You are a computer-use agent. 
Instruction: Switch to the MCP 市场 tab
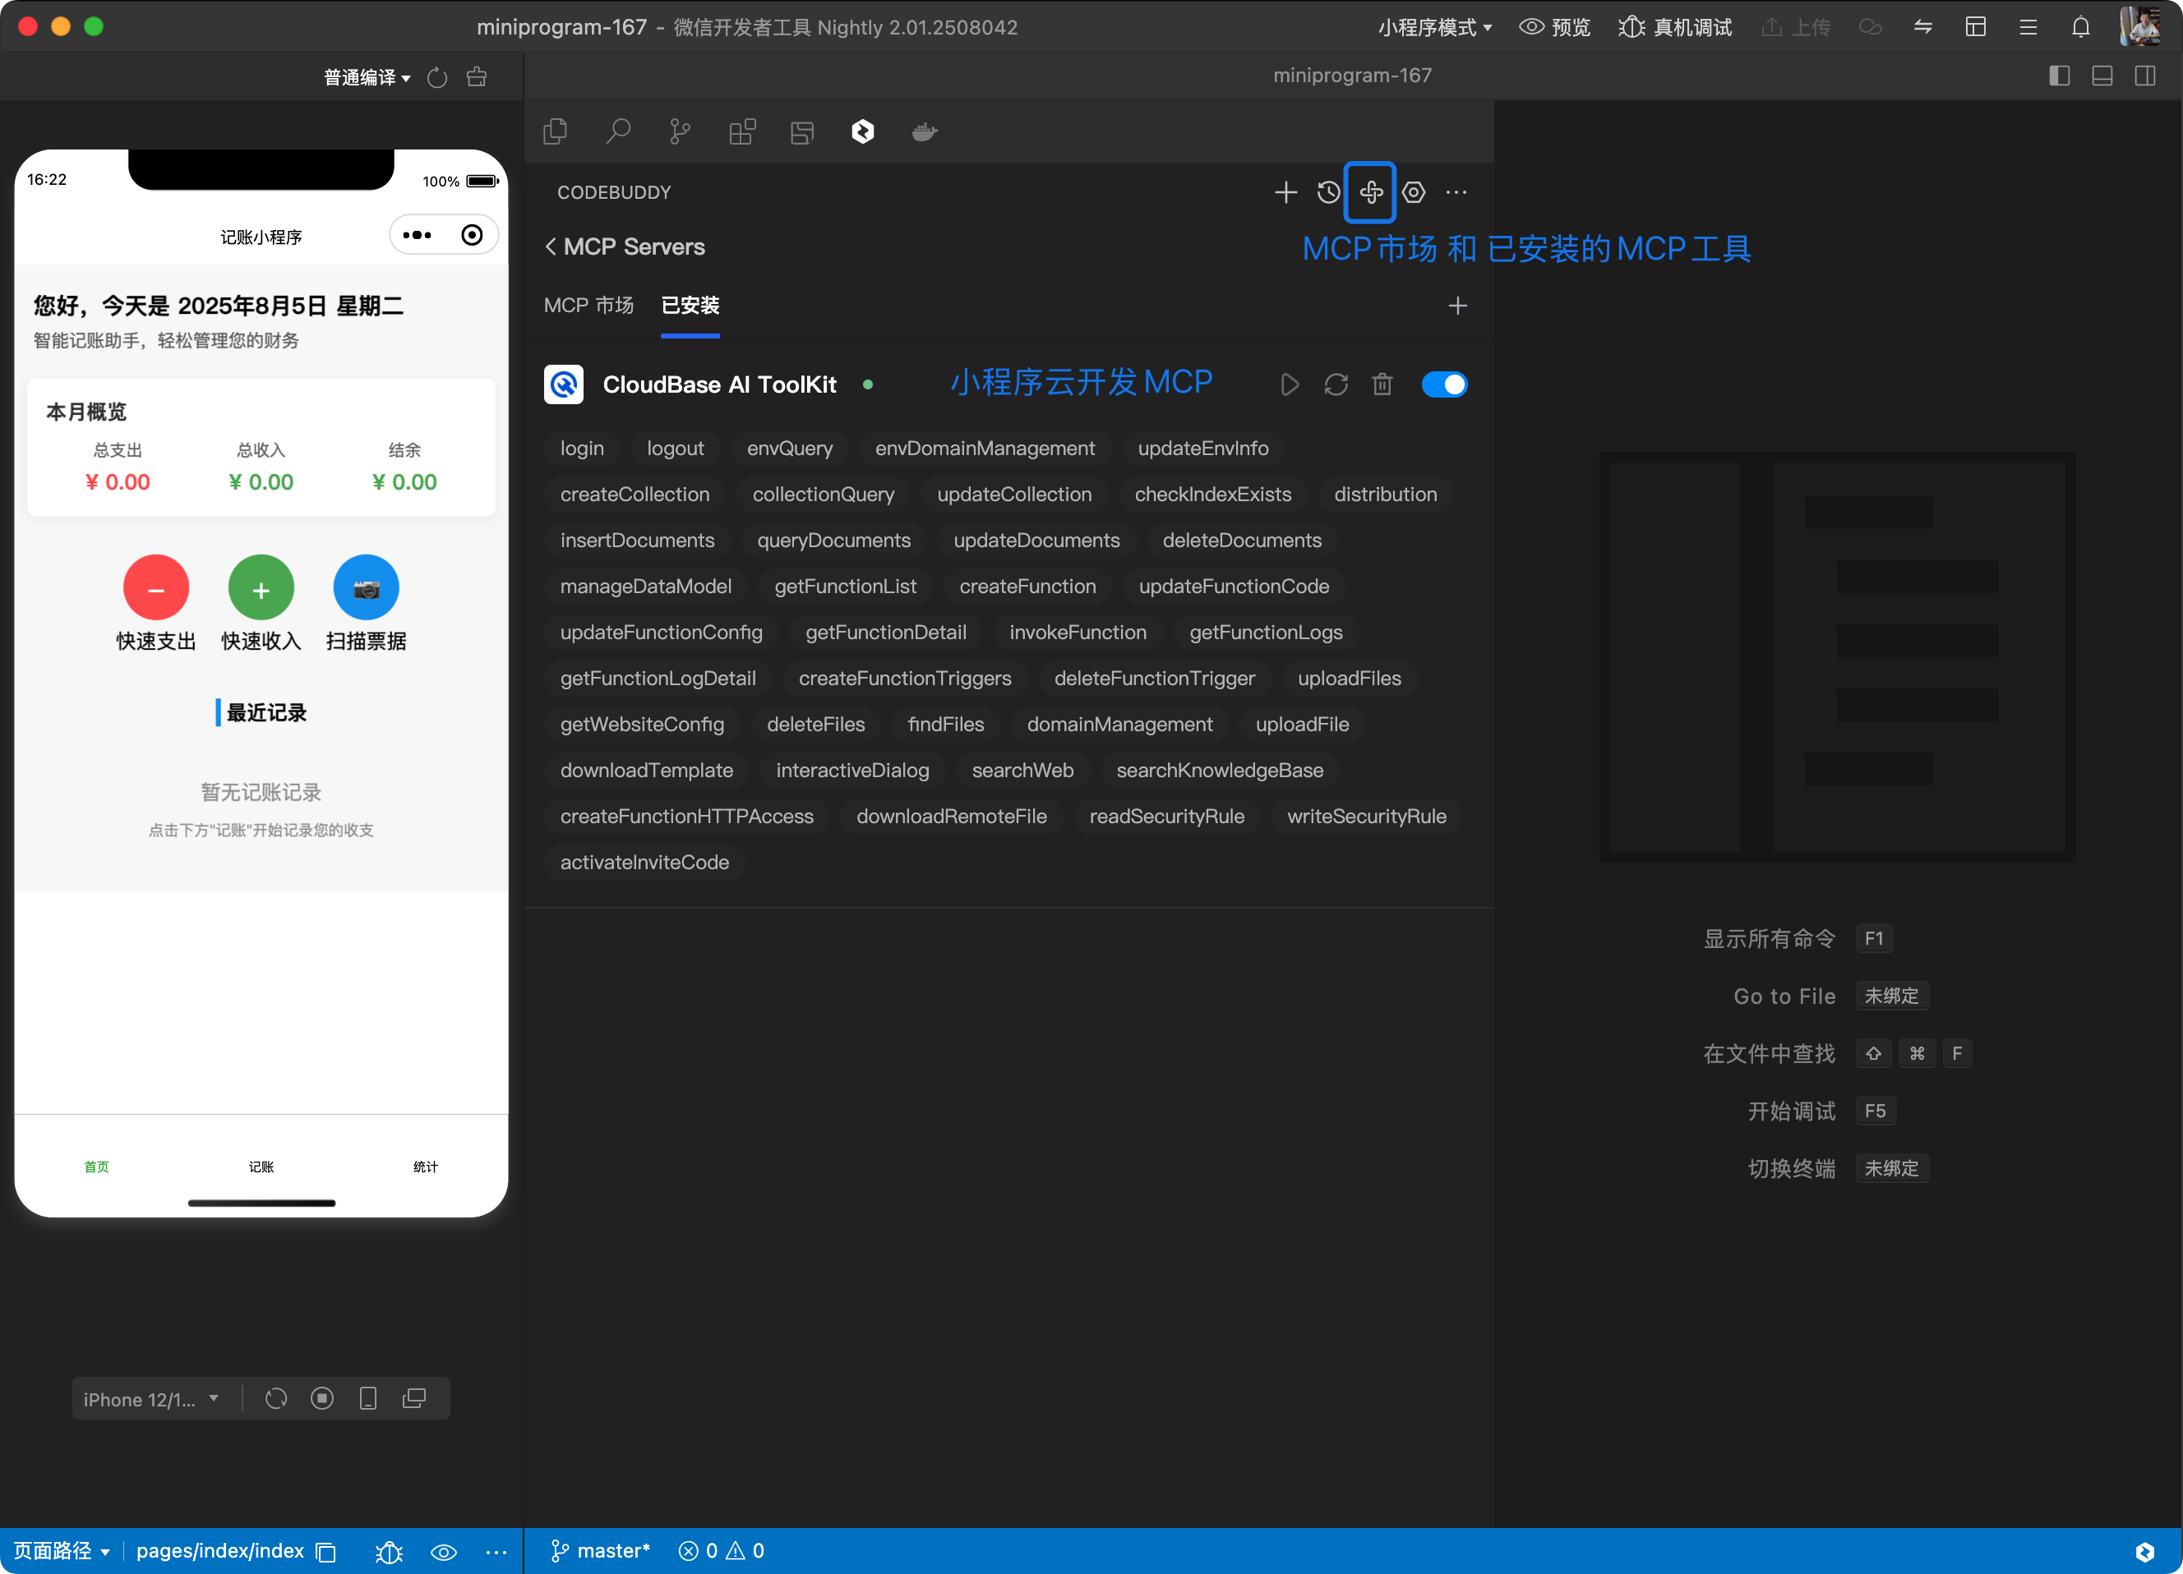coord(588,305)
